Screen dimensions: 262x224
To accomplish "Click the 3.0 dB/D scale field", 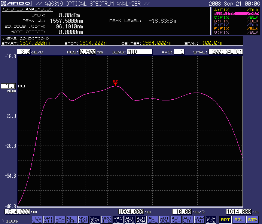I will (x=24, y=52).
